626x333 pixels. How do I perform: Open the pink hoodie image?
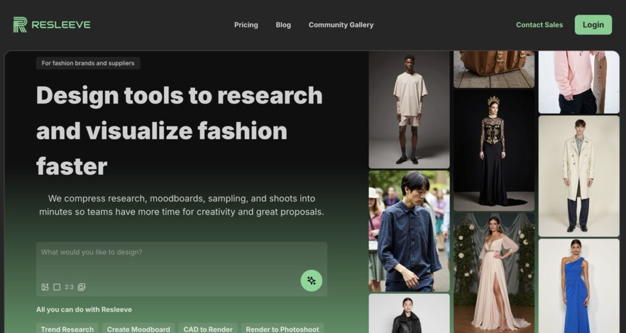coord(579,82)
